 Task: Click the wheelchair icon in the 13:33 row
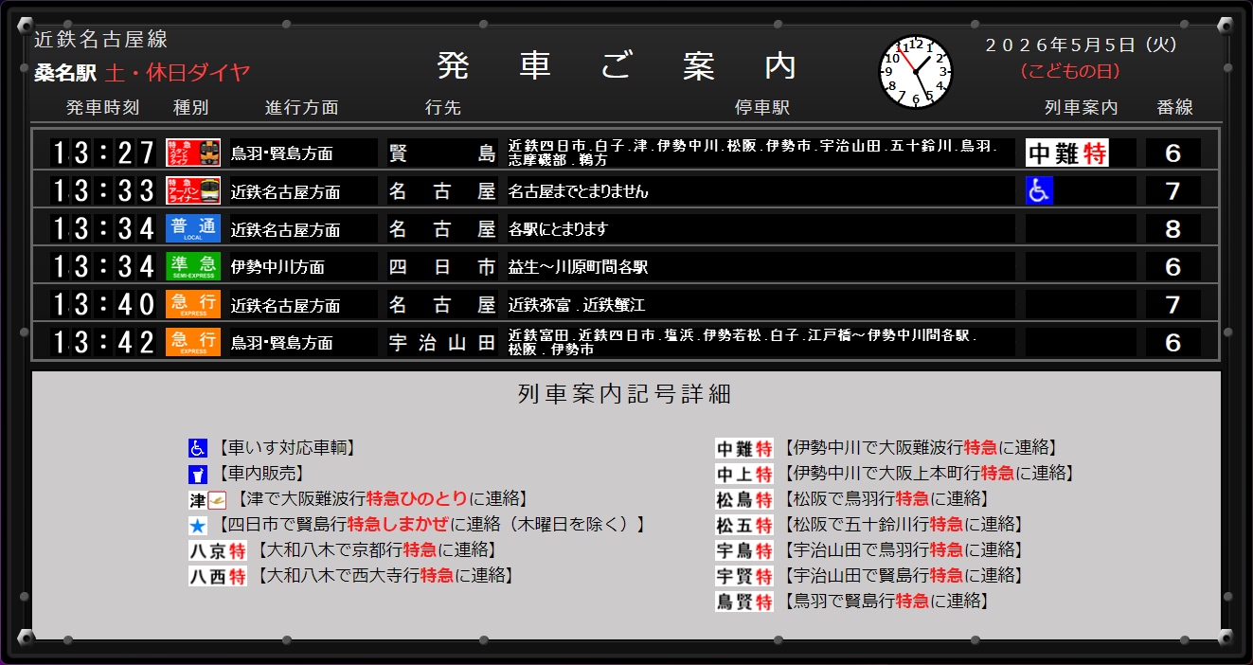click(x=1040, y=190)
